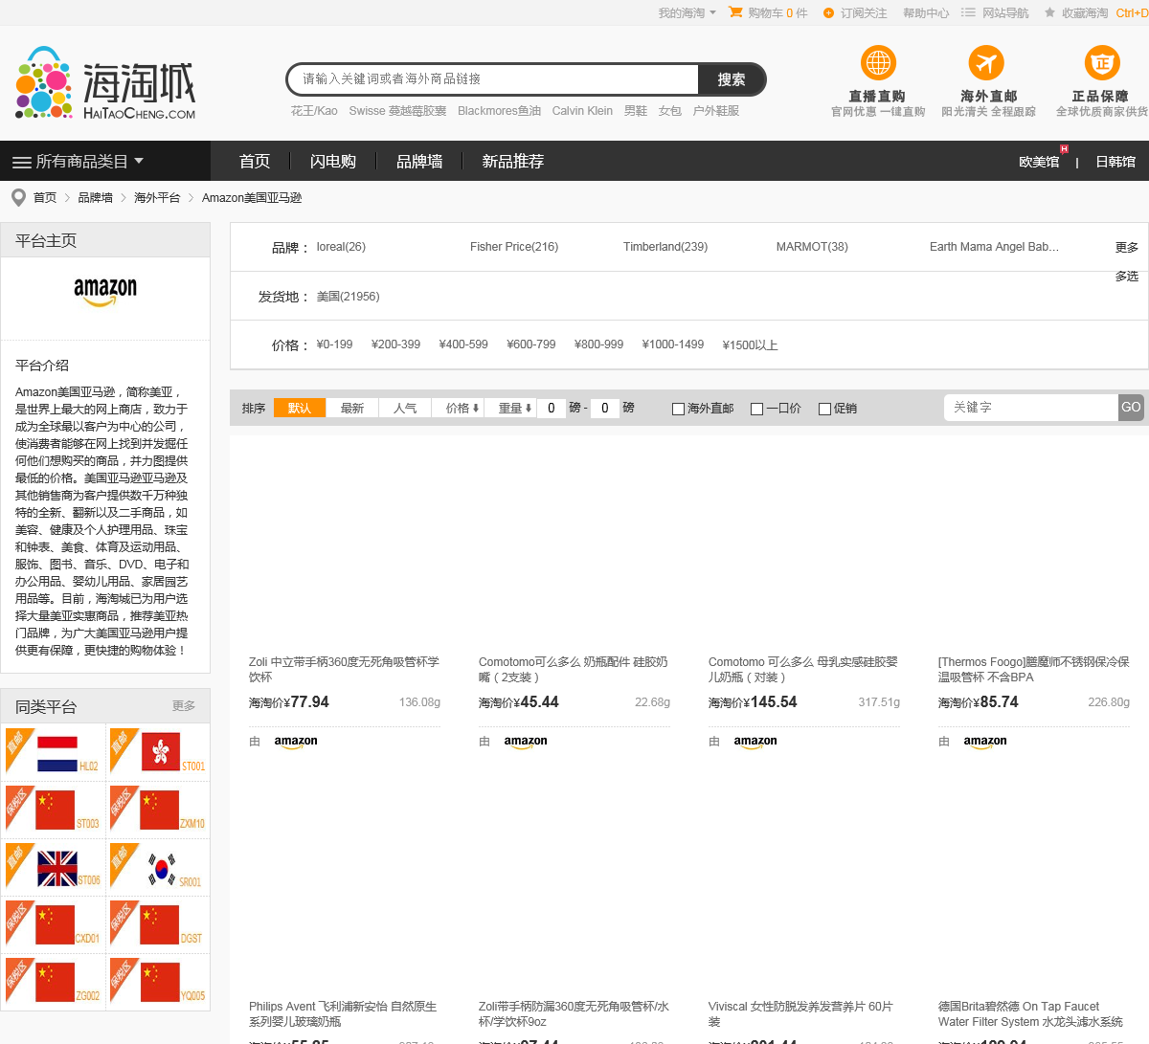Open the shopping cart icon

pos(735,12)
